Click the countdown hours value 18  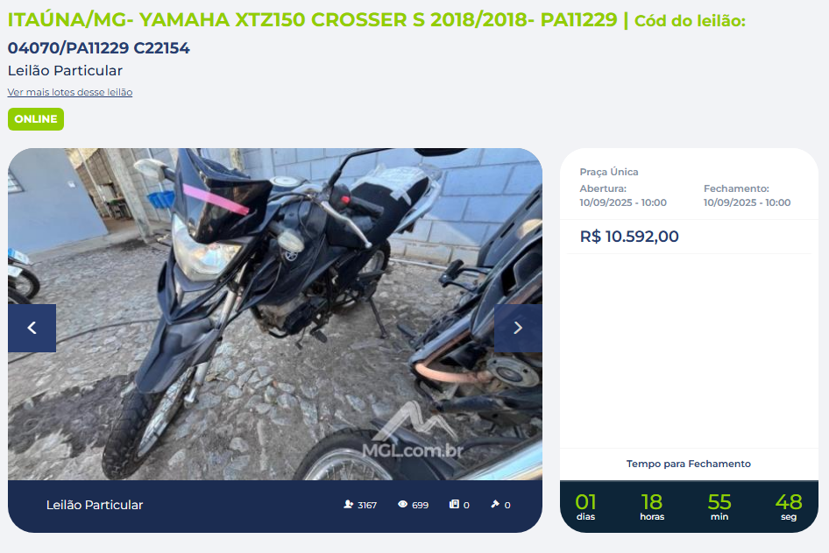652,501
